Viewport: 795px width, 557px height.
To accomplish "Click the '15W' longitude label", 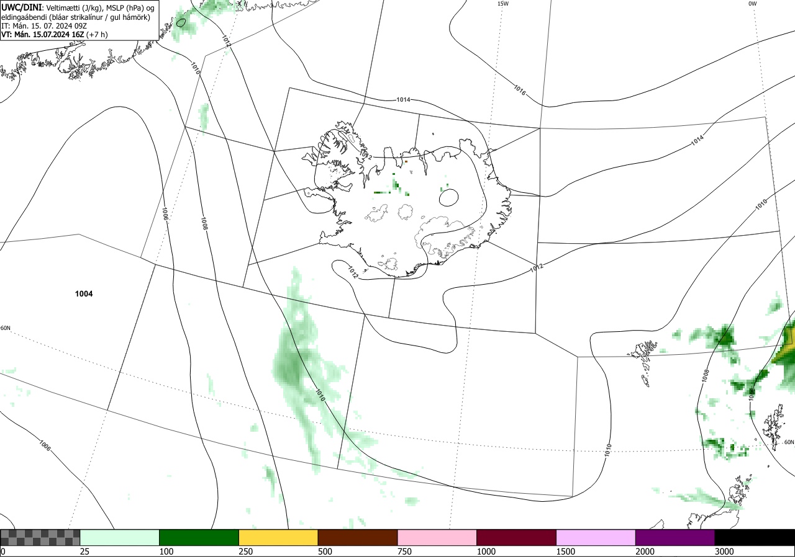I will (x=502, y=4).
